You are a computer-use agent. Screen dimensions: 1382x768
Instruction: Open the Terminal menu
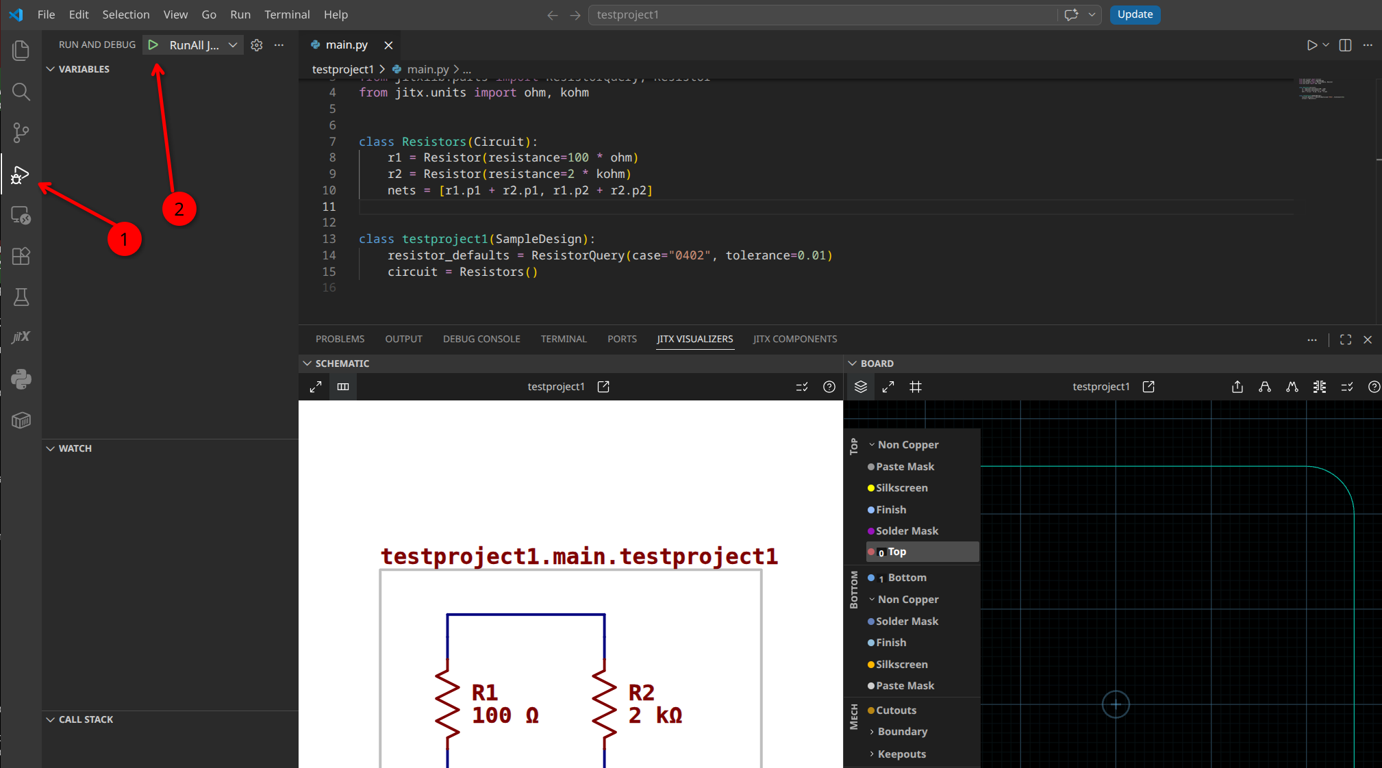coord(287,14)
